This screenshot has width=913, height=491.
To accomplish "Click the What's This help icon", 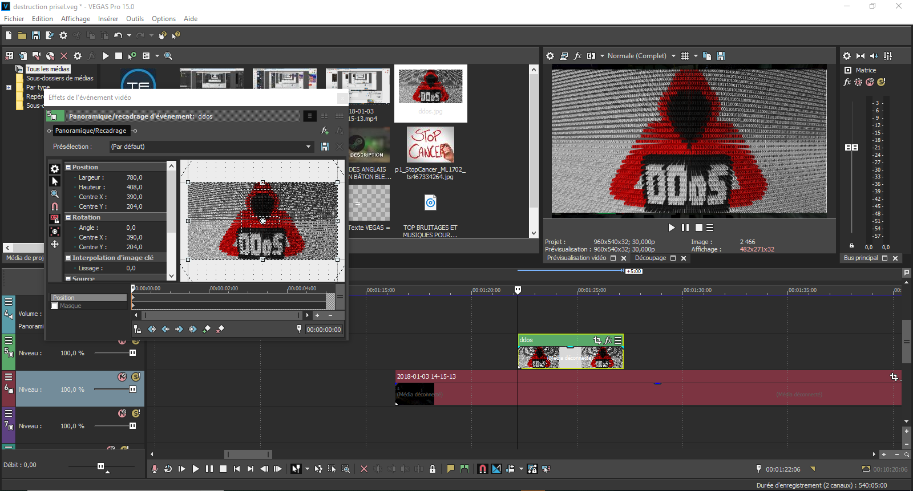I will (x=176, y=35).
